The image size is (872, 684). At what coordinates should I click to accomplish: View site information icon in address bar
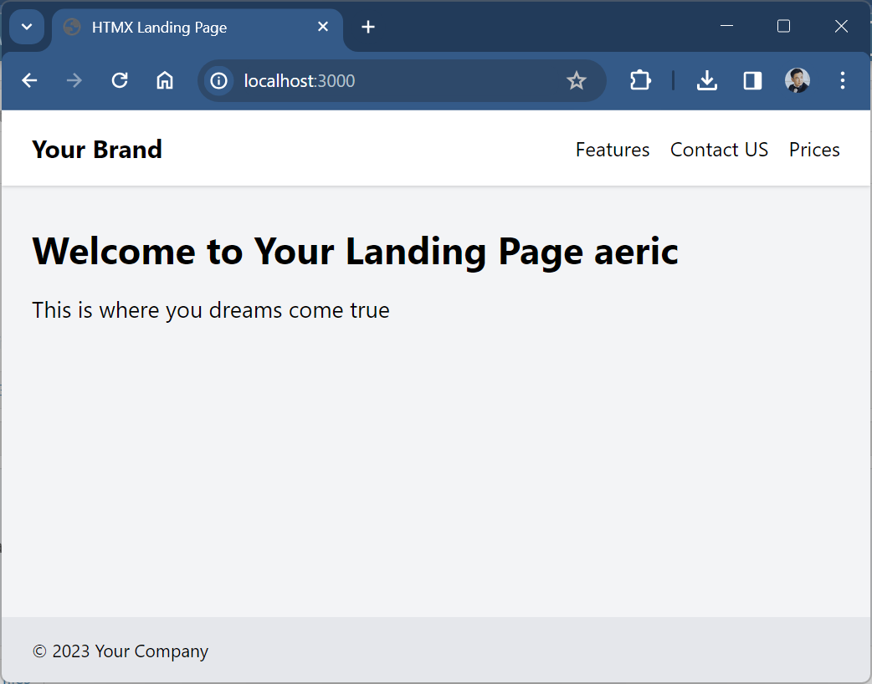coord(219,80)
